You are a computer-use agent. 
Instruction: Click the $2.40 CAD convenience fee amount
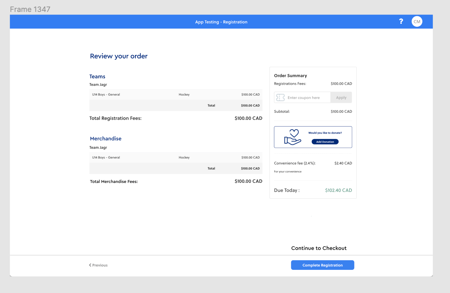click(x=343, y=163)
